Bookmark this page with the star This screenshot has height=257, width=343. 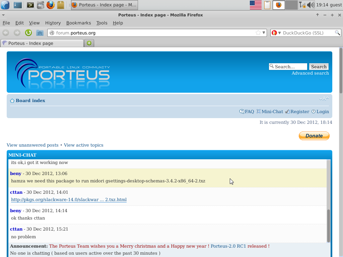coord(258,33)
